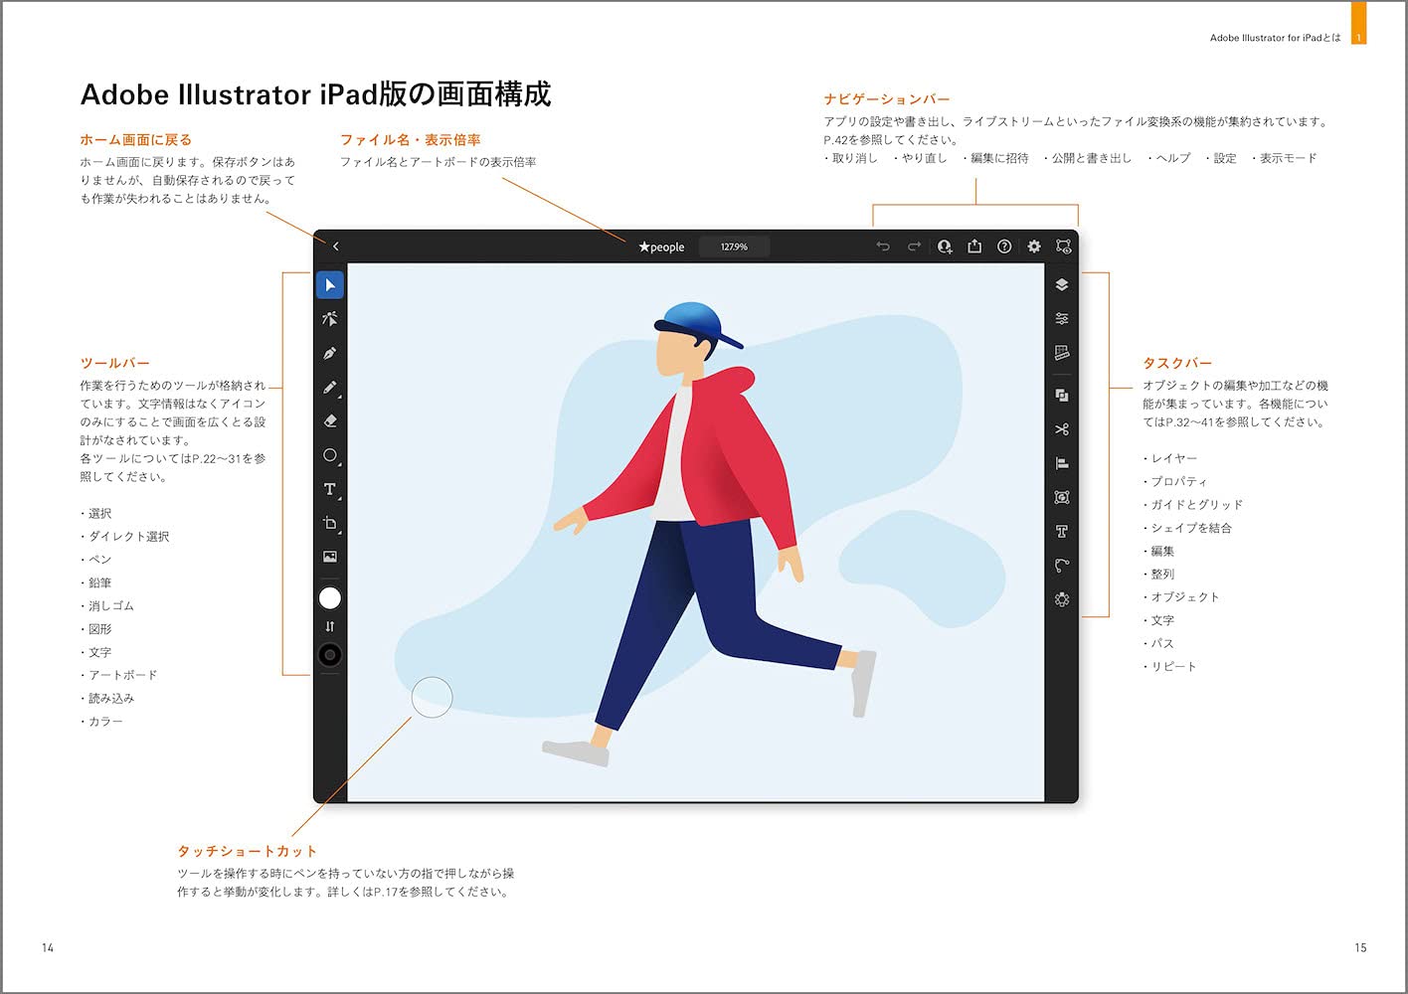The image size is (1408, 994).
Task: Expand the Artboard tool options arrow
Action: coord(339,530)
